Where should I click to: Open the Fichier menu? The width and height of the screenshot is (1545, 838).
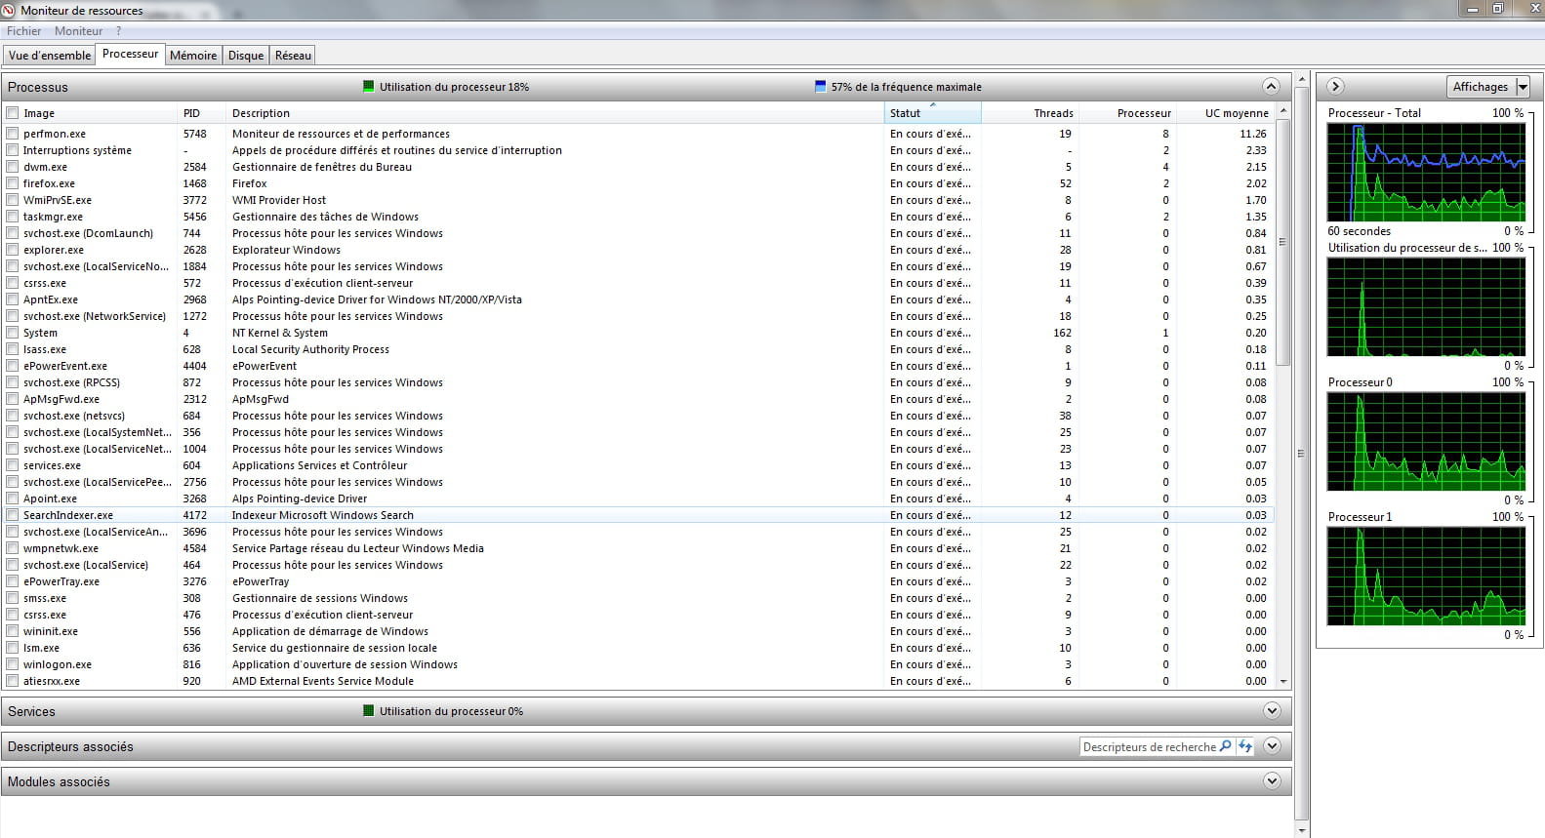coord(23,31)
